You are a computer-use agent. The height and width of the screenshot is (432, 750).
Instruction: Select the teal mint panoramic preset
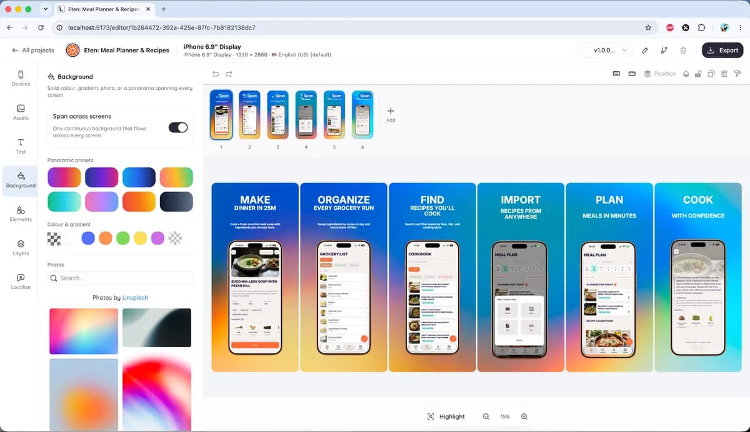[64, 202]
